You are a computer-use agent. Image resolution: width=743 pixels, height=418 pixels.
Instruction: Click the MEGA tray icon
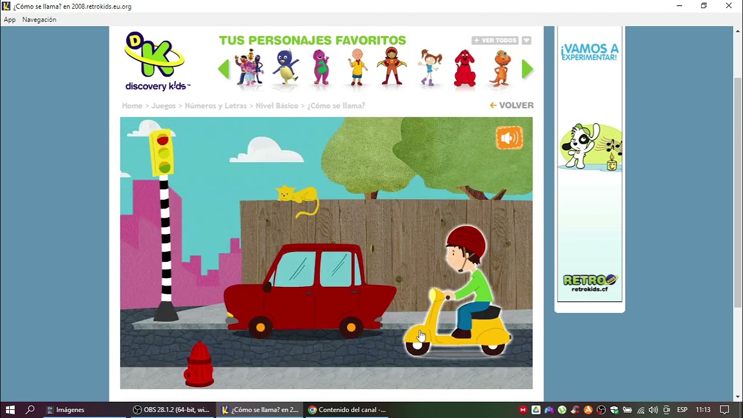click(x=523, y=410)
